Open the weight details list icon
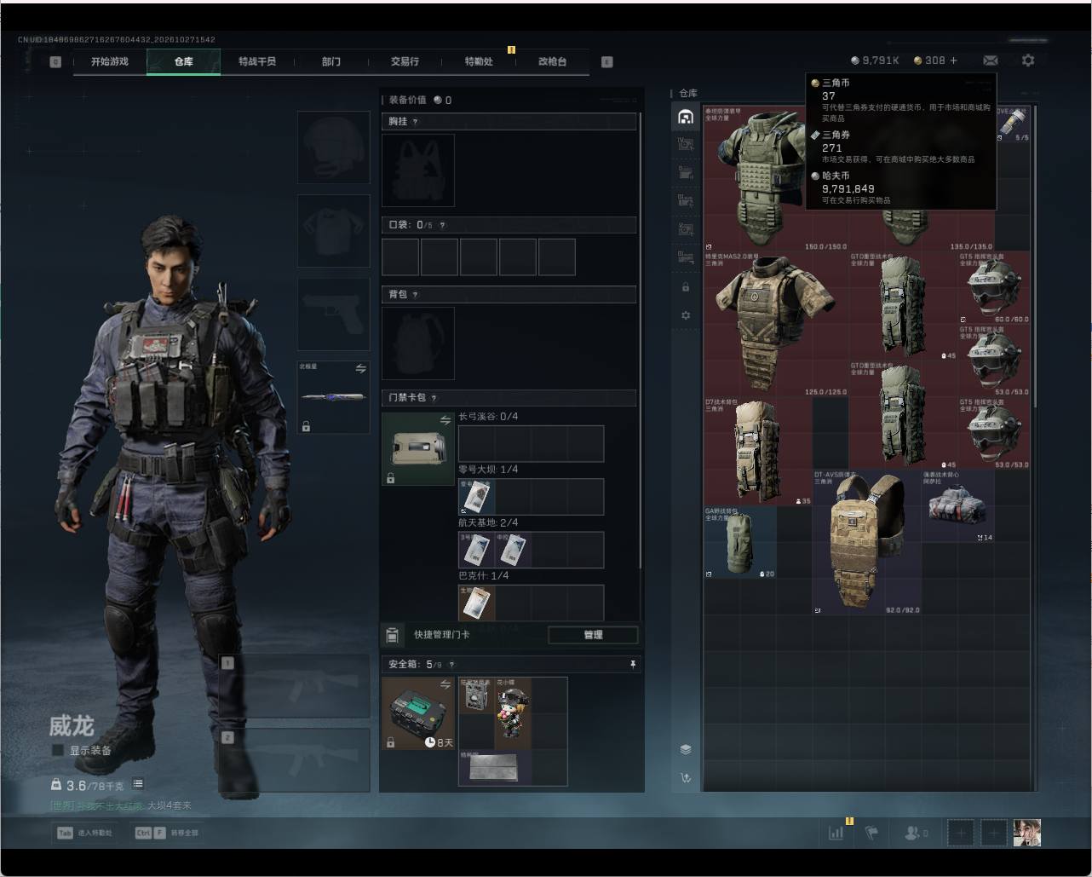The width and height of the screenshot is (1092, 877). click(138, 784)
